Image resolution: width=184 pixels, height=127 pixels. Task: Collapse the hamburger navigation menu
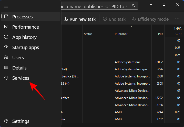[x=6, y=6]
